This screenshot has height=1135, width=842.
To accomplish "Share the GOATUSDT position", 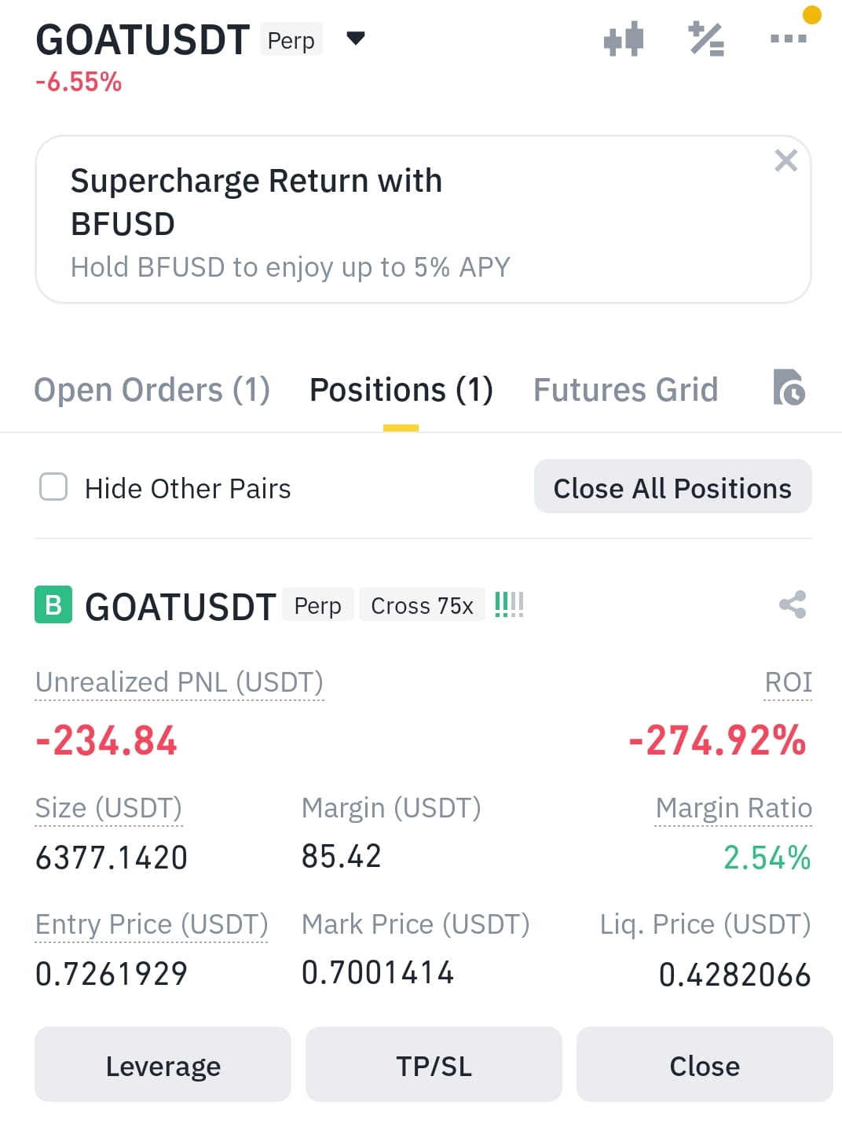I will (793, 604).
